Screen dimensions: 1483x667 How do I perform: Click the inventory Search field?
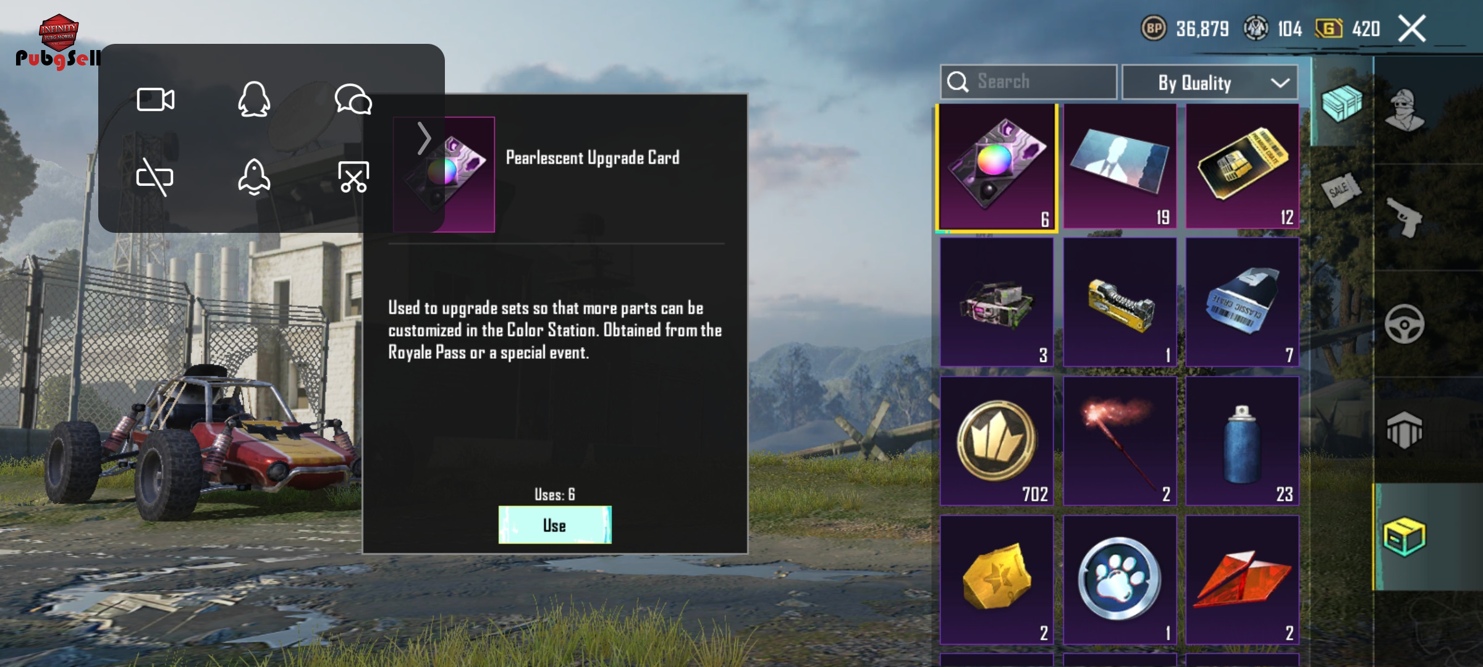coord(1028,82)
